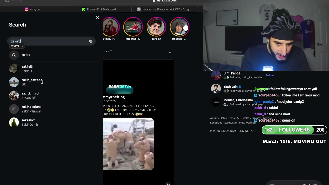Click the za._.ki._.rd profile picture

[14, 96]
